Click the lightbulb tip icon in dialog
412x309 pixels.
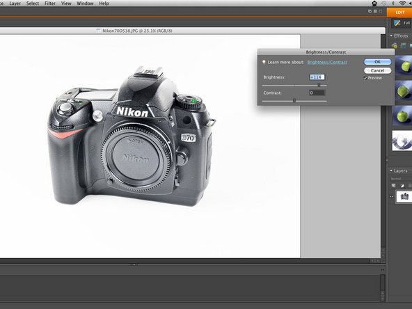(264, 62)
